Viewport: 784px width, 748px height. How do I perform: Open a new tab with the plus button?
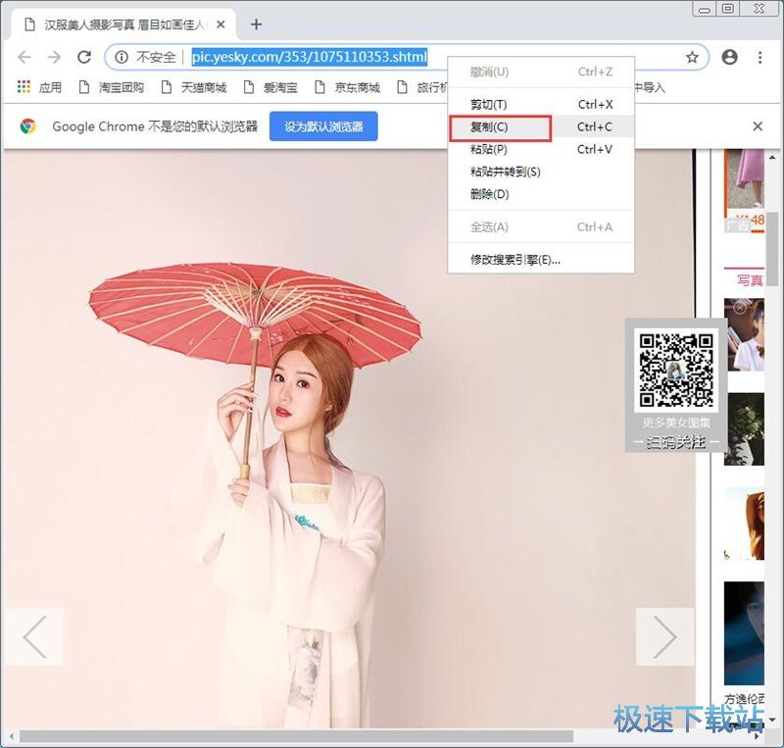(257, 24)
